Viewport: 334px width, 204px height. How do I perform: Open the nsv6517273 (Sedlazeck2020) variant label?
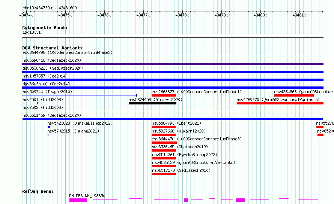[181, 170]
